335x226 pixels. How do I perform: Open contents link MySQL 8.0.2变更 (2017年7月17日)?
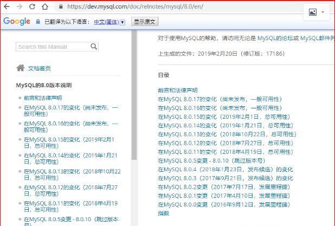pos(224,187)
